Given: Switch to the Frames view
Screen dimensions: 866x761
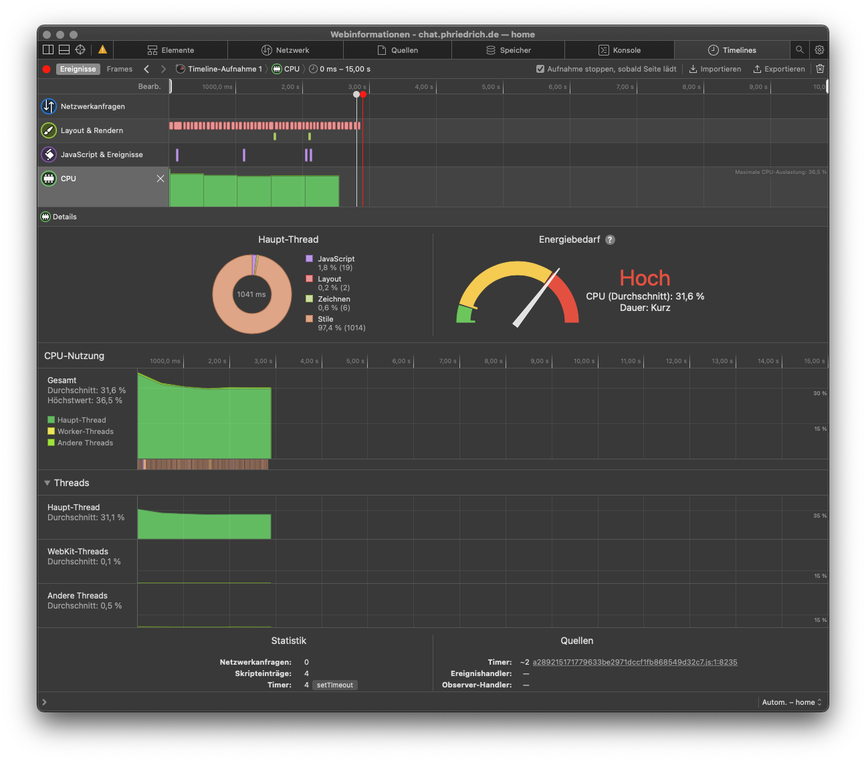Looking at the screenshot, I should [120, 69].
